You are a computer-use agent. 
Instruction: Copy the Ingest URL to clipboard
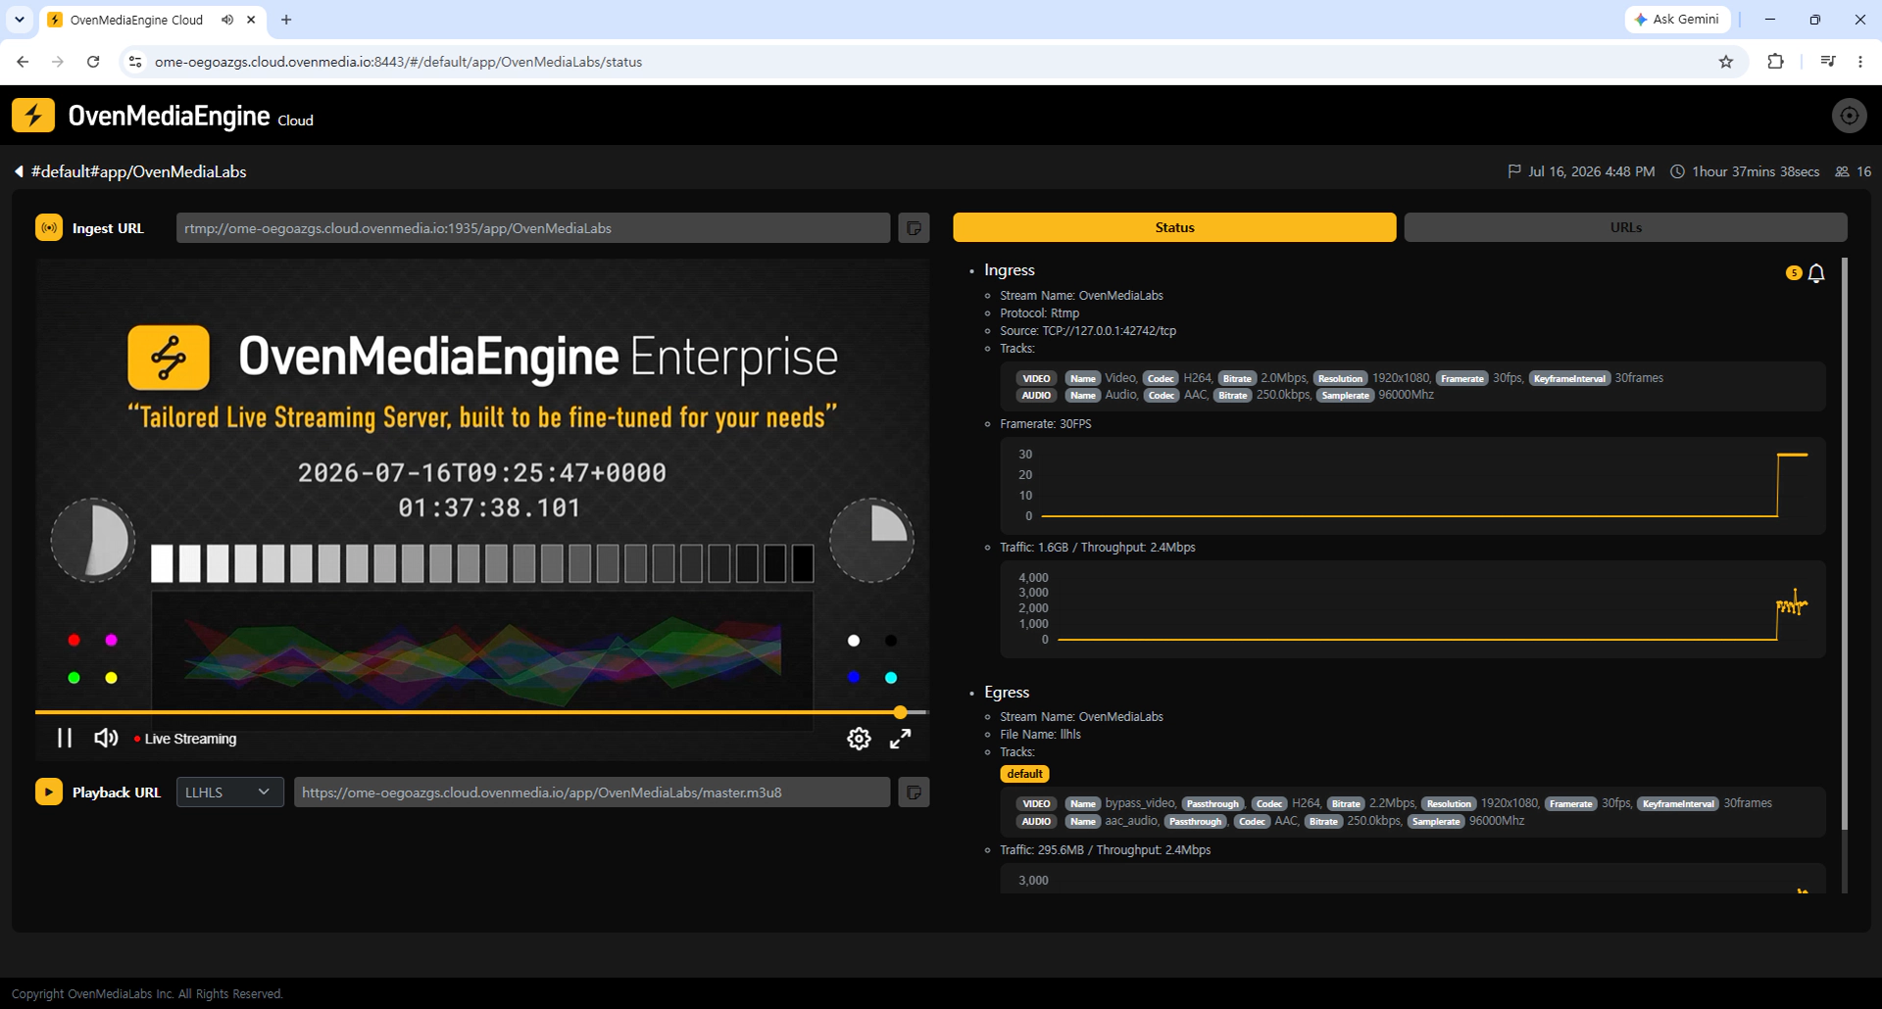914,228
